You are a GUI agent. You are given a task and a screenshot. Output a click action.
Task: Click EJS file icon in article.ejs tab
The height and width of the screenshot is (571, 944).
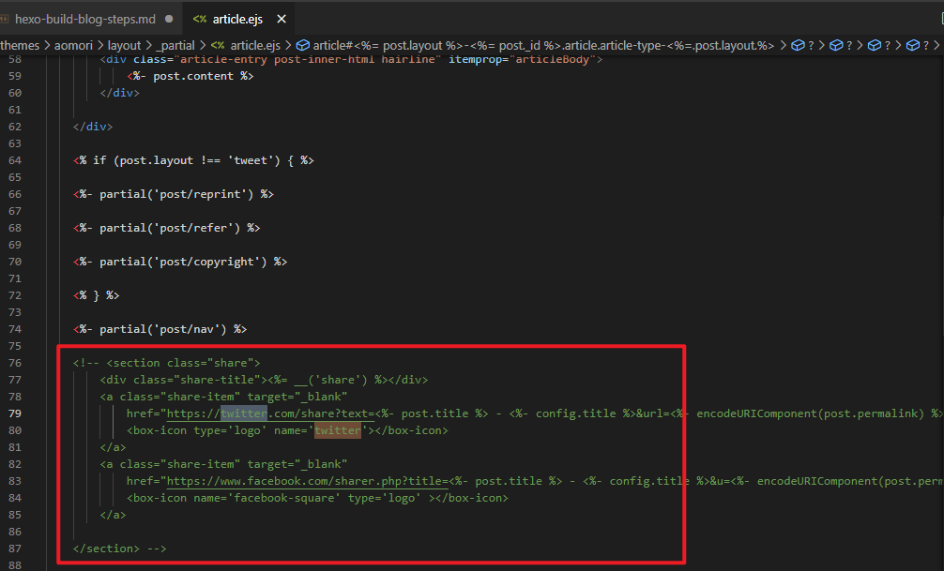(200, 19)
